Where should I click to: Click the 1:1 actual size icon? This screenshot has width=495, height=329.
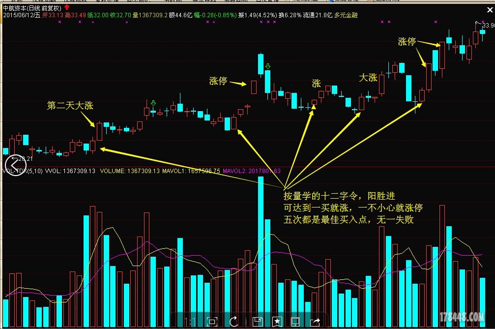pyautogui.click(x=190, y=322)
